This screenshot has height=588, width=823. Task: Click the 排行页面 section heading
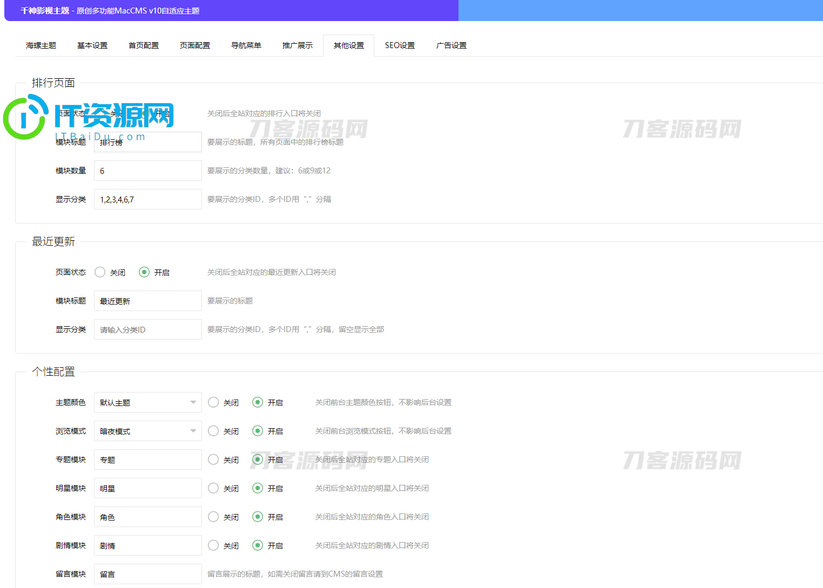pos(53,83)
